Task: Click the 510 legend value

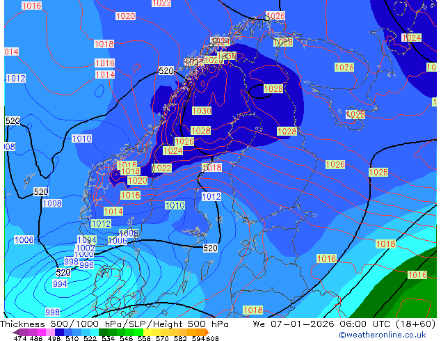Action: (x=72, y=338)
